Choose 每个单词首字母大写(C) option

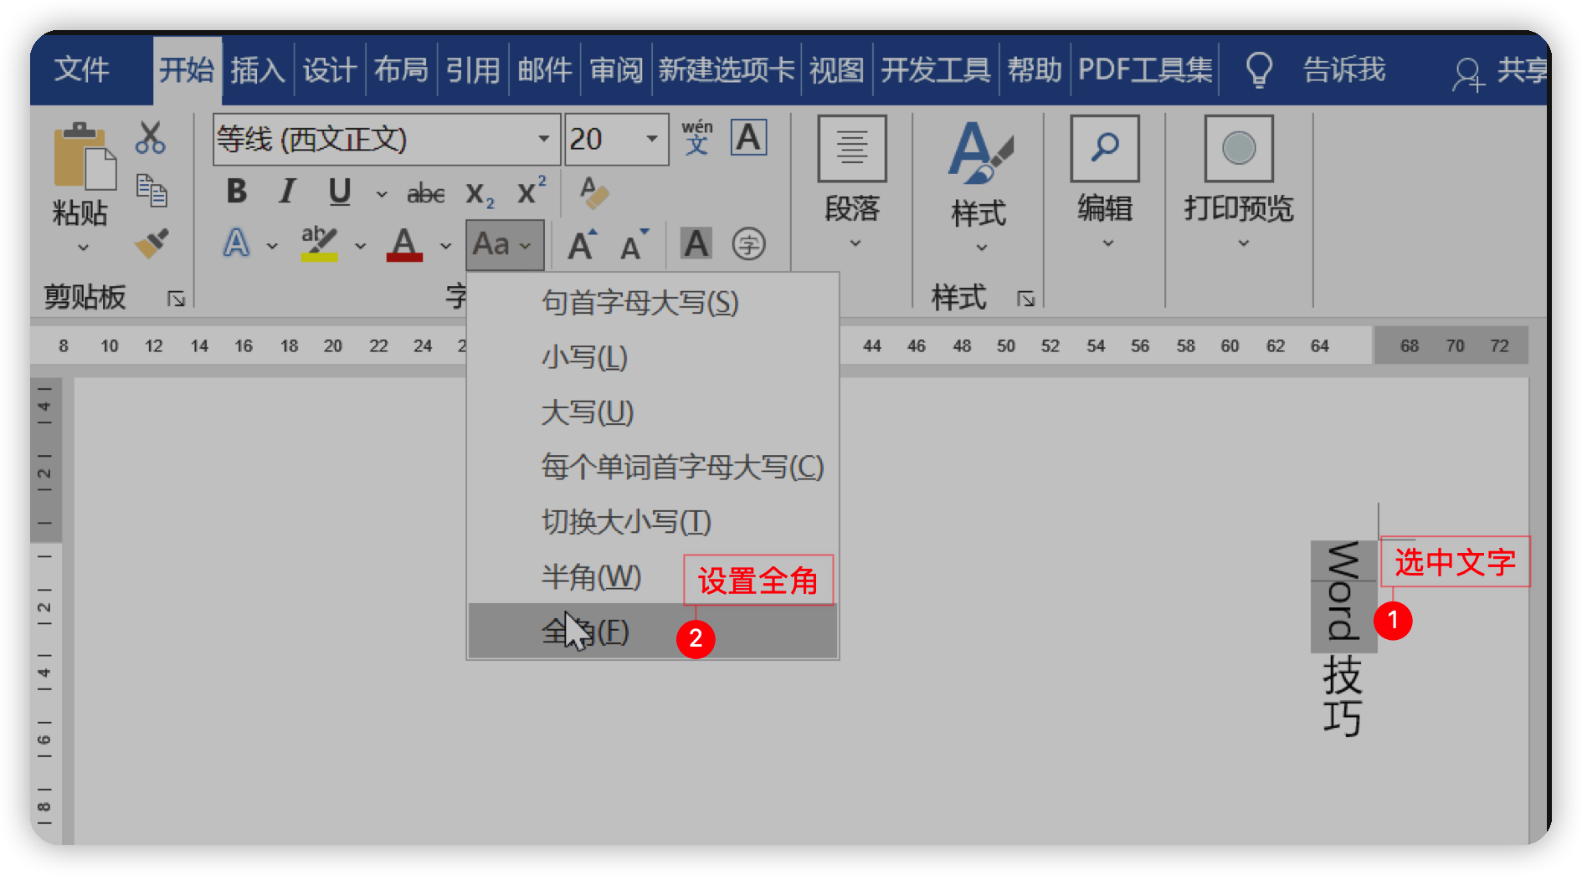(653, 467)
